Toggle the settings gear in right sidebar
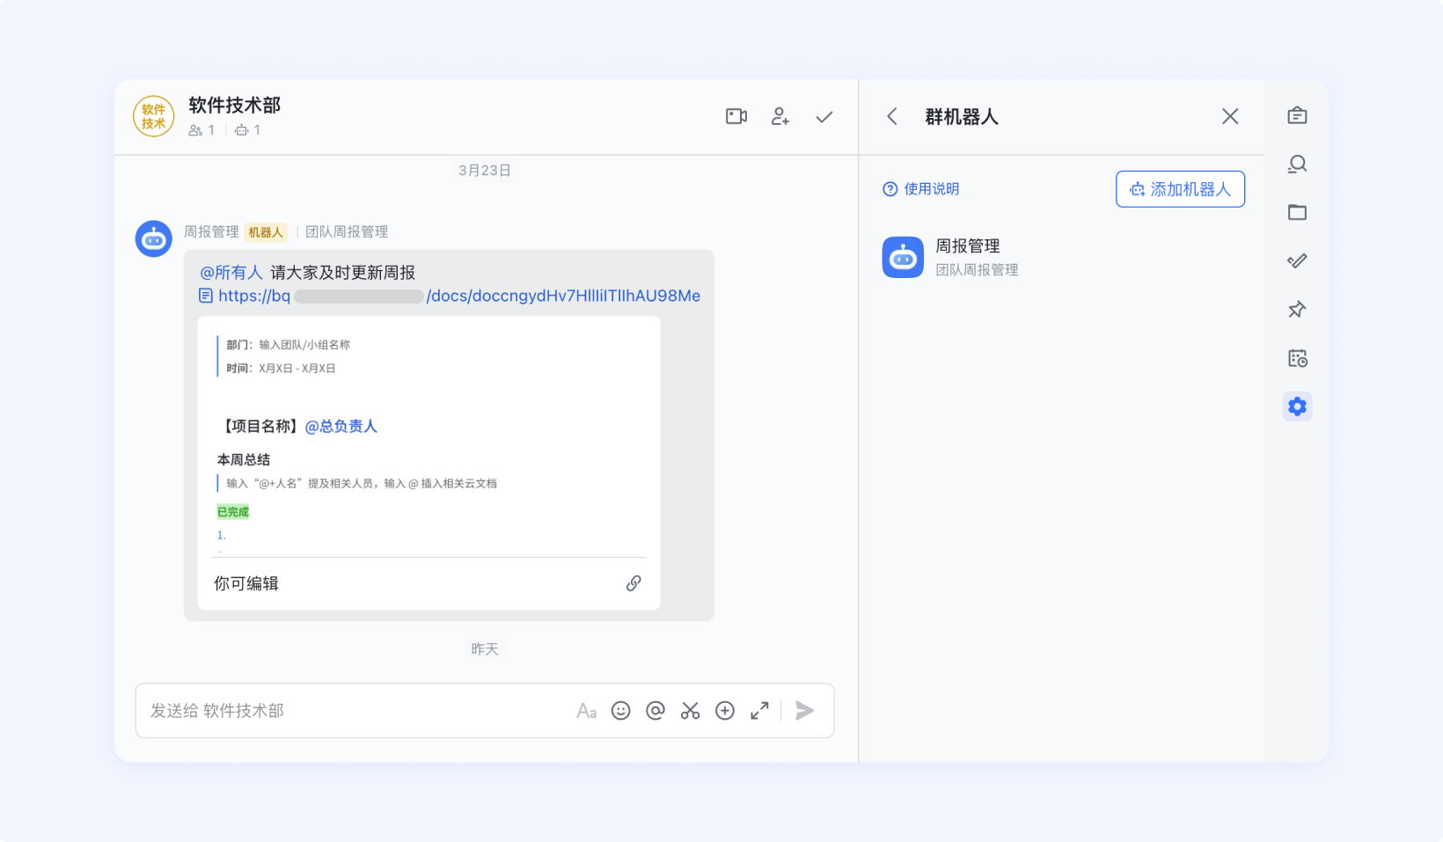The height and width of the screenshot is (842, 1443). click(x=1297, y=406)
